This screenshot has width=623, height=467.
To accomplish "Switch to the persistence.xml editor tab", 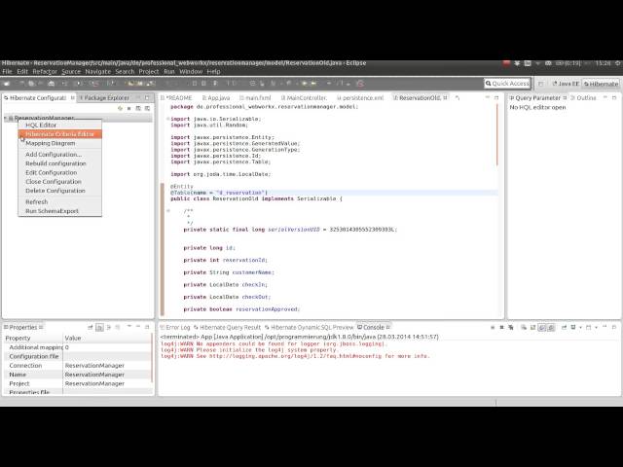I will click(x=360, y=97).
